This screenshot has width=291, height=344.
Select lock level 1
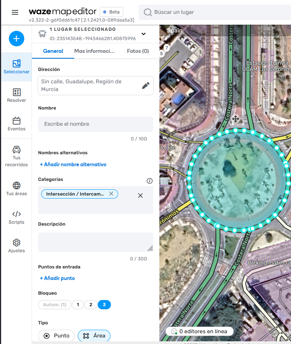click(x=78, y=305)
